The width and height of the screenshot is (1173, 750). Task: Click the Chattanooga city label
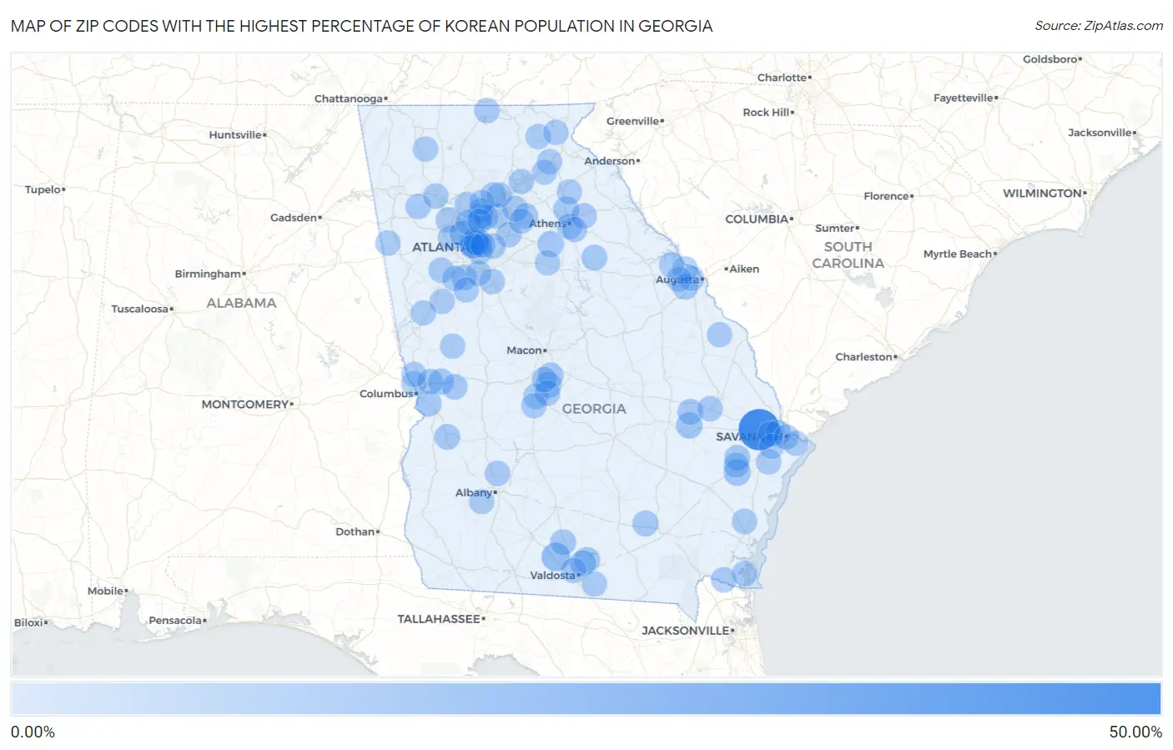point(349,98)
